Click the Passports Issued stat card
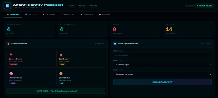Screen dimensions: 218x98 point(29,29)
